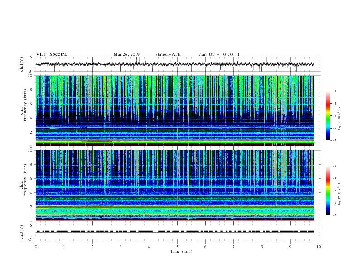Screen dimensions: 359x277
Task: Click the ch.3 black dashed signal trace
Action: pos(175,232)
